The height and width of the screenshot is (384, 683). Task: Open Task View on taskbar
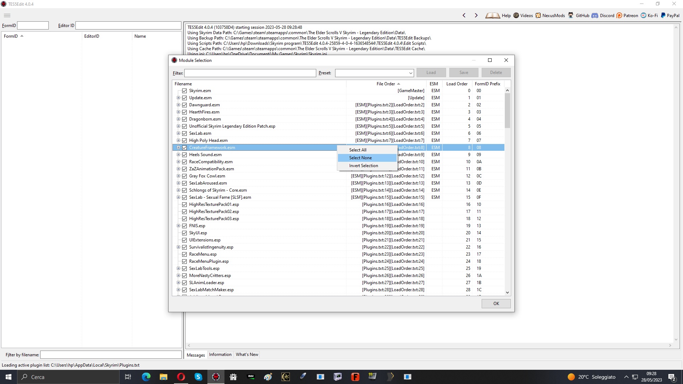point(128,377)
